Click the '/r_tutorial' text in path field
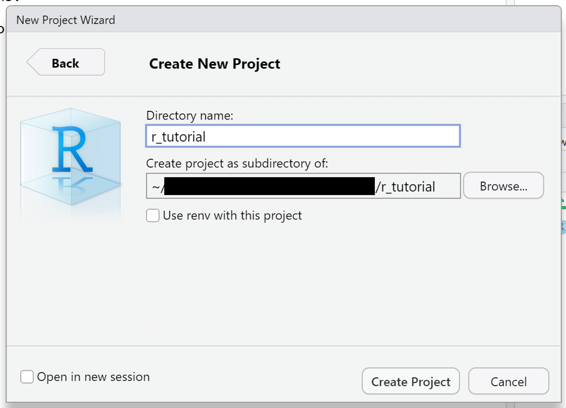 [405, 187]
